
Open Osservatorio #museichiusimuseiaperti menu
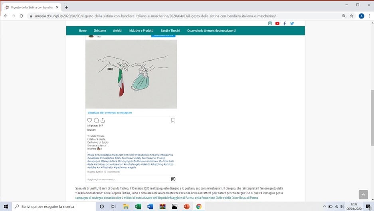[211, 31]
